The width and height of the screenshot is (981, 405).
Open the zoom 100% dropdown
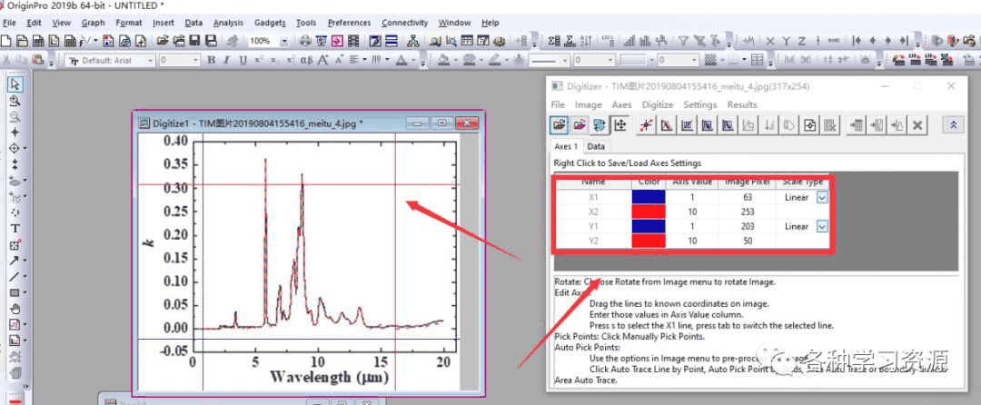[x=284, y=41]
